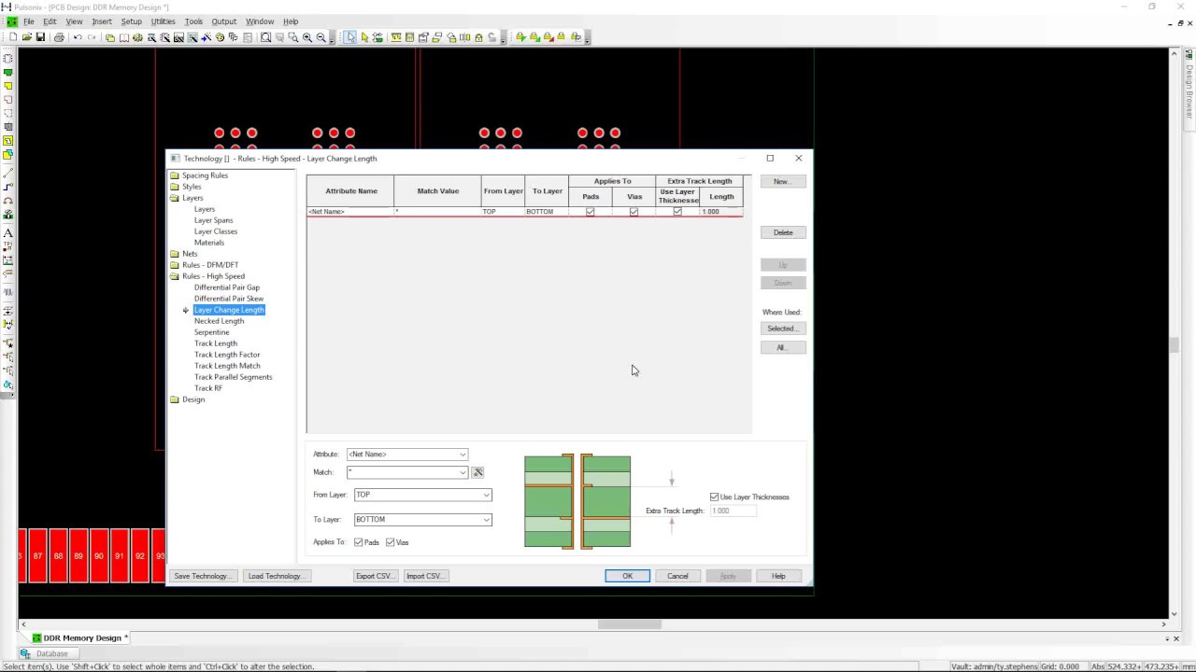Image resolution: width=1196 pixels, height=672 pixels.
Task: Expand the Rules - DFM/DFT folder
Action: [174, 265]
